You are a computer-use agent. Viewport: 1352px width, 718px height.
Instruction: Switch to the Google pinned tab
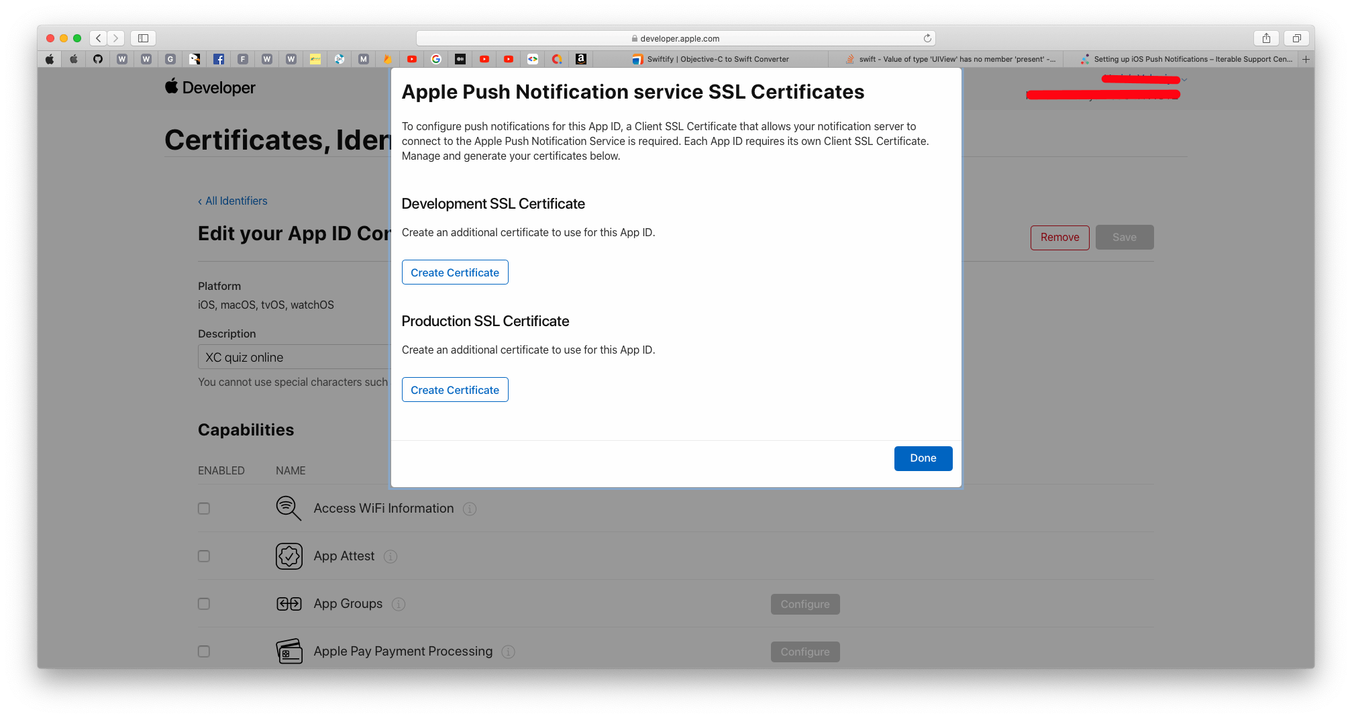click(436, 59)
